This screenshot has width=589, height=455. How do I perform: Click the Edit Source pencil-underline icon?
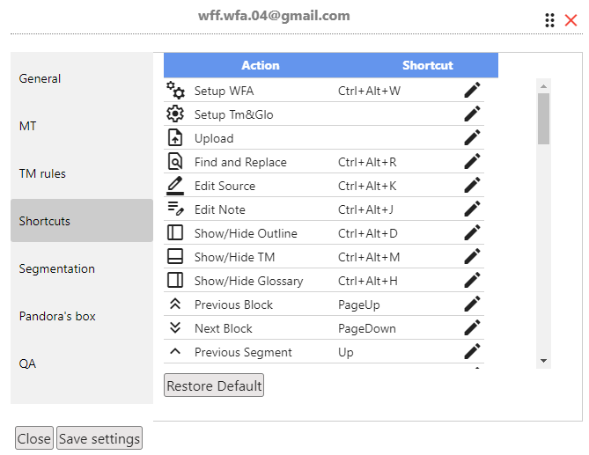coord(175,186)
